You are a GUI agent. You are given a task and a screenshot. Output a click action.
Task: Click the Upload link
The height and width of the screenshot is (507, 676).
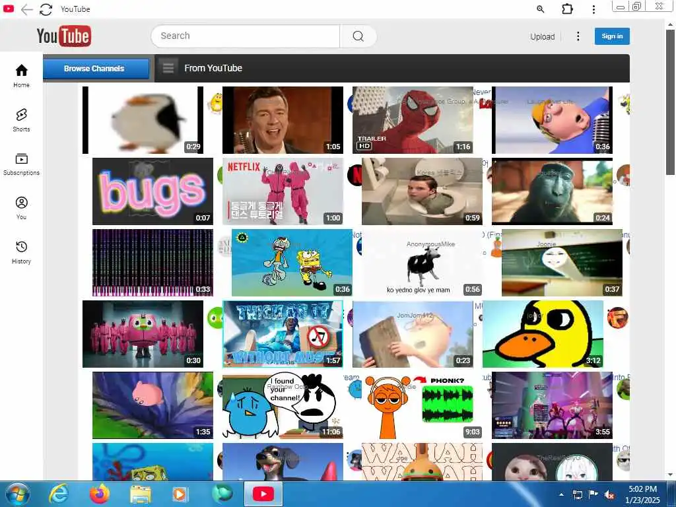(543, 37)
